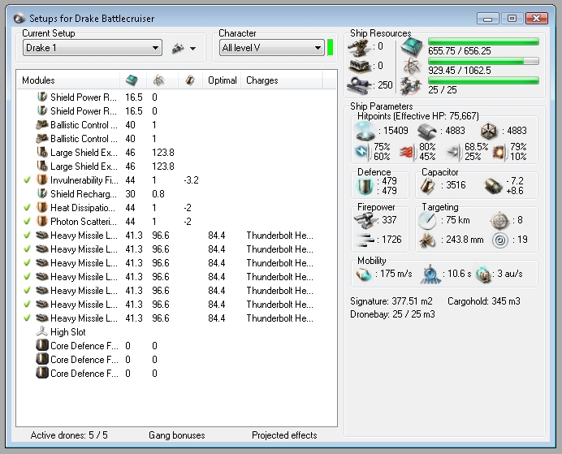Click the green character status indicator

330,48
